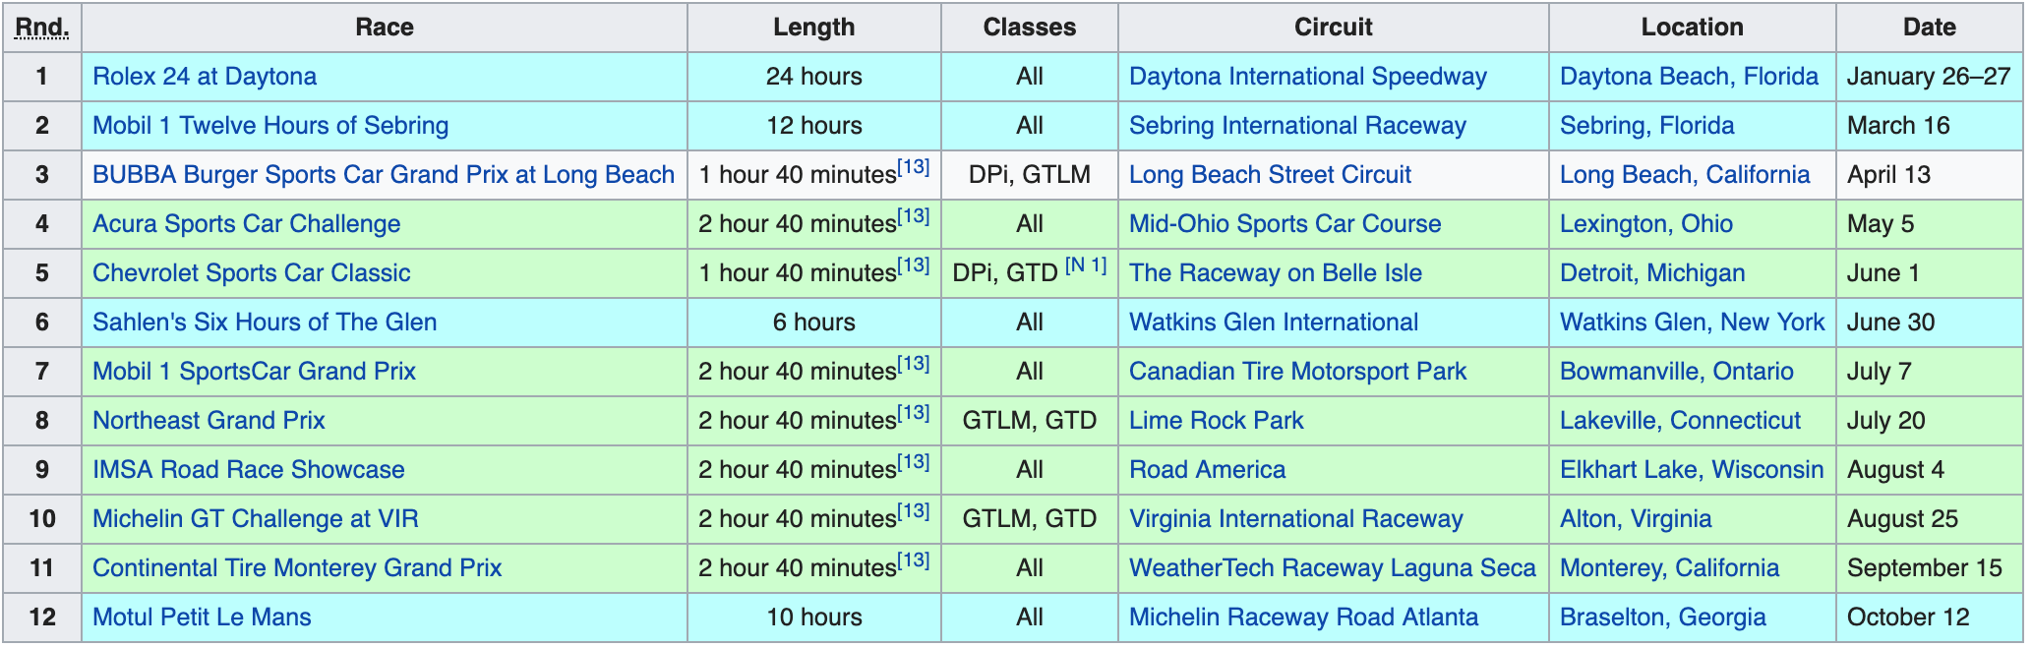Open the Monterey, California location link
This screenshot has width=2032, height=647.
click(x=1669, y=568)
